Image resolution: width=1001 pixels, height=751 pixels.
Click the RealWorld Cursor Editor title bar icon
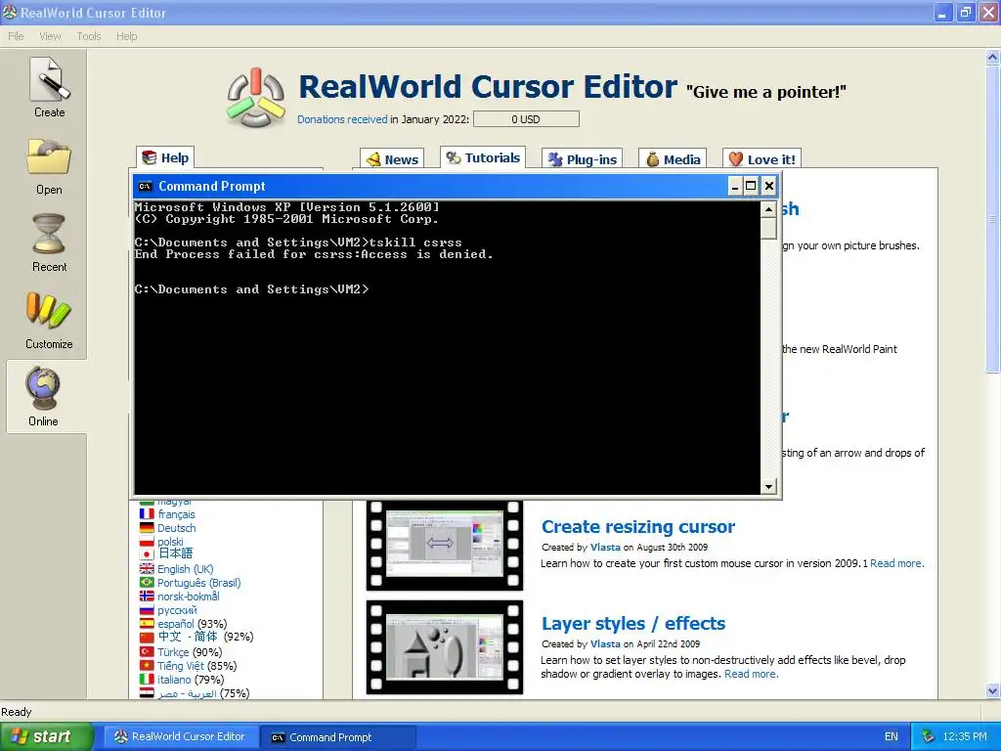10,12
